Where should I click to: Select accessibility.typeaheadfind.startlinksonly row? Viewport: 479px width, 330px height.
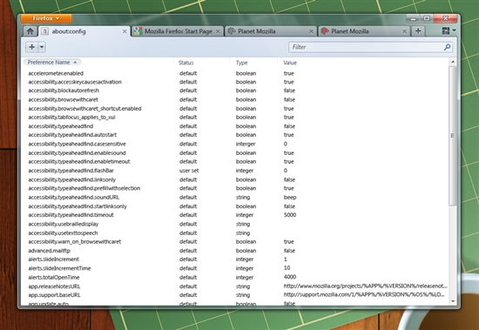click(235, 206)
